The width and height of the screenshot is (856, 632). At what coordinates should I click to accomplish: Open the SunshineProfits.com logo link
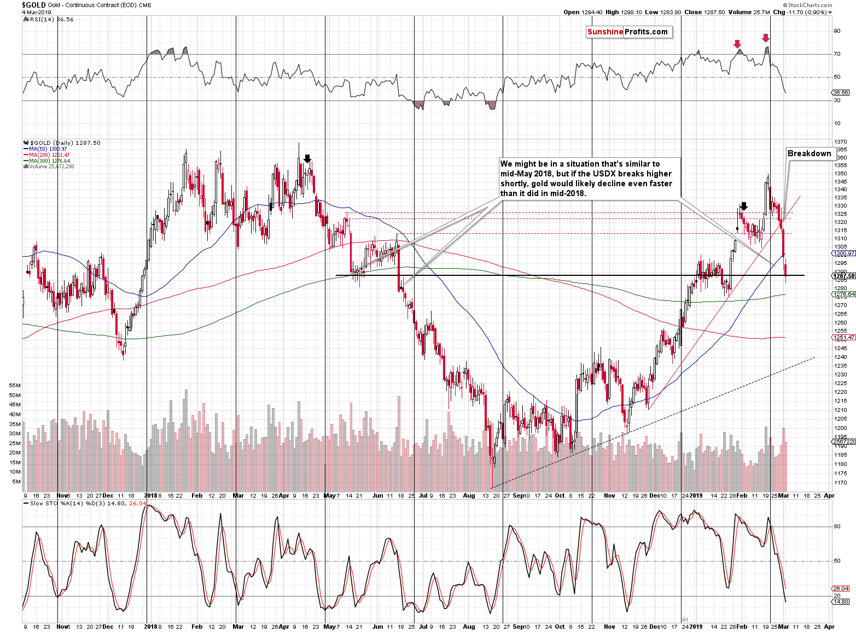click(628, 32)
